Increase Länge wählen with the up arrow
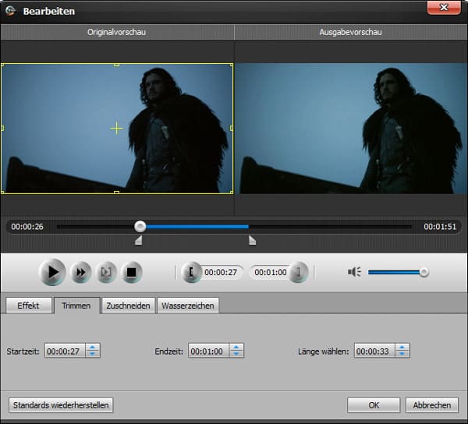 (402, 348)
